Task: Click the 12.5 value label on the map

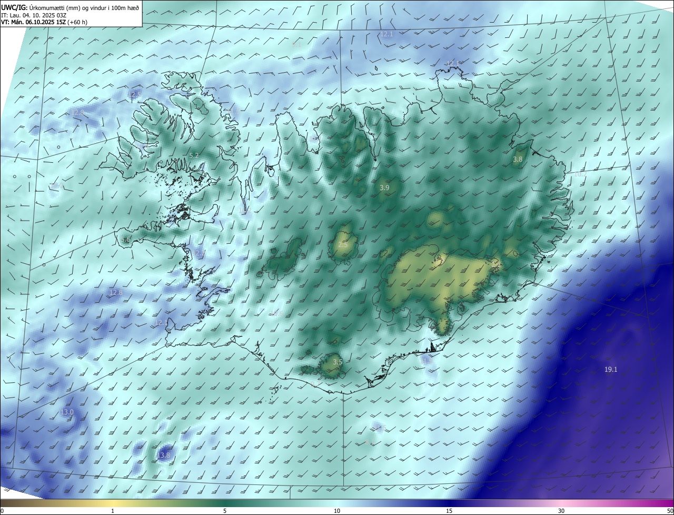Action: click(134, 94)
